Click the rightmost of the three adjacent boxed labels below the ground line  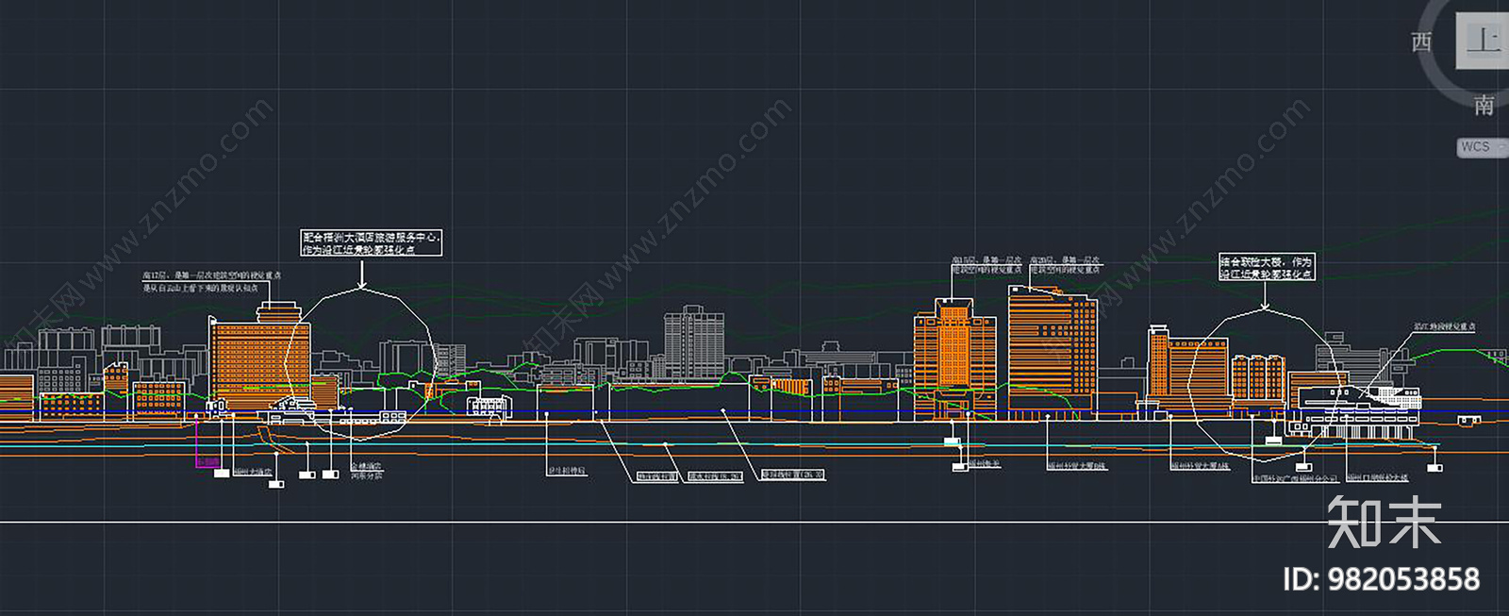[x=792, y=475]
